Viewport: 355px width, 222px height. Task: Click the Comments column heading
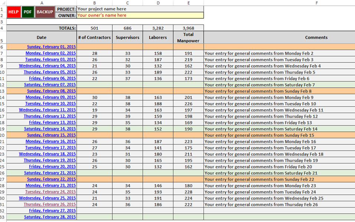[x=316, y=37]
